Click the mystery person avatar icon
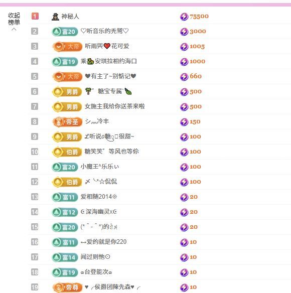The height and width of the screenshot is (293, 291). pyautogui.click(x=55, y=17)
